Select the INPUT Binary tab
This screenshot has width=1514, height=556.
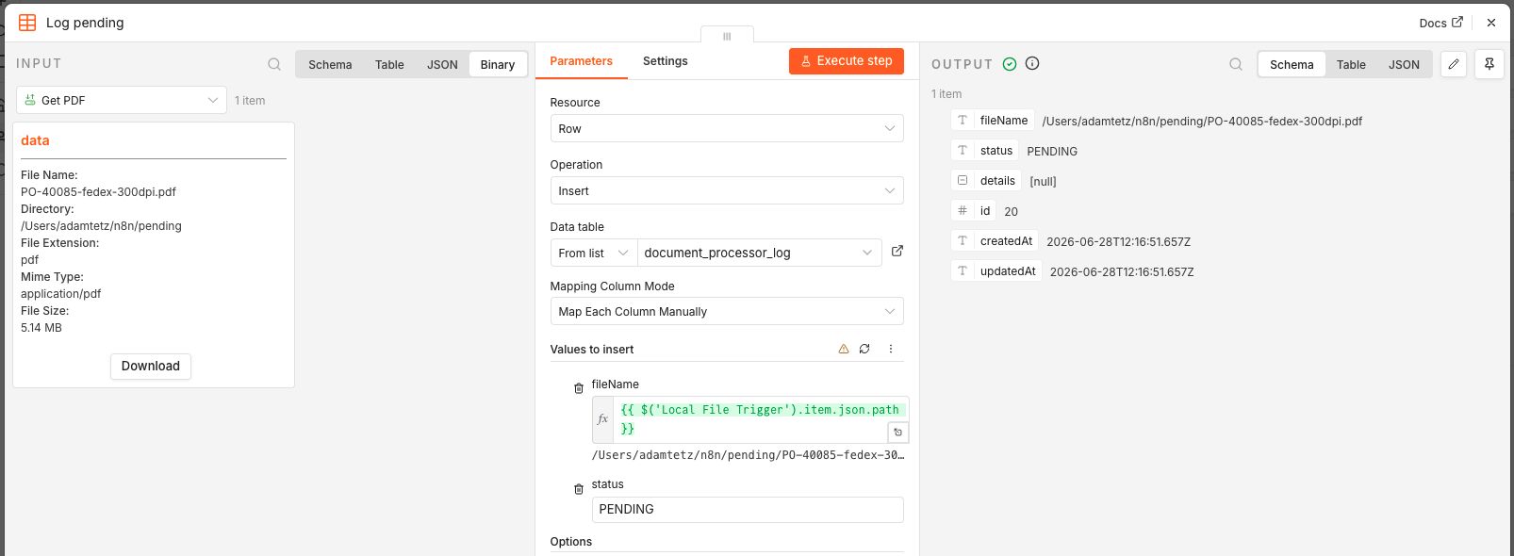[x=498, y=64]
